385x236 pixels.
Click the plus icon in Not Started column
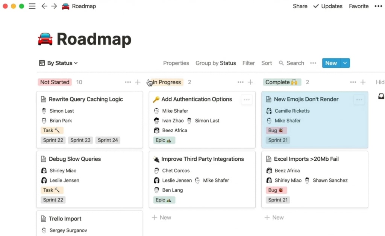pyautogui.click(x=138, y=82)
